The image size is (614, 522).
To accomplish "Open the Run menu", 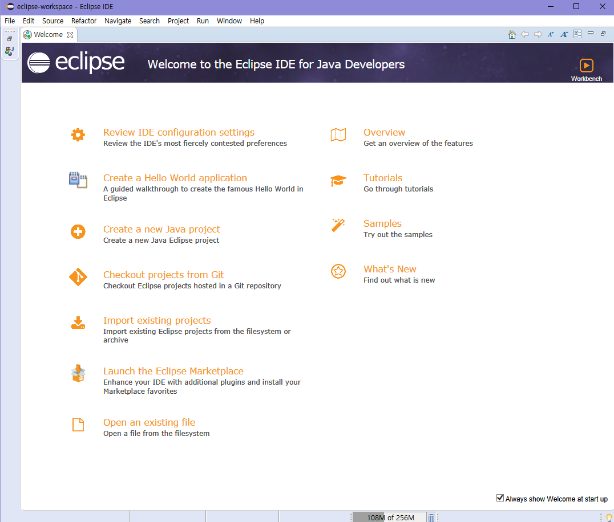I will [203, 21].
